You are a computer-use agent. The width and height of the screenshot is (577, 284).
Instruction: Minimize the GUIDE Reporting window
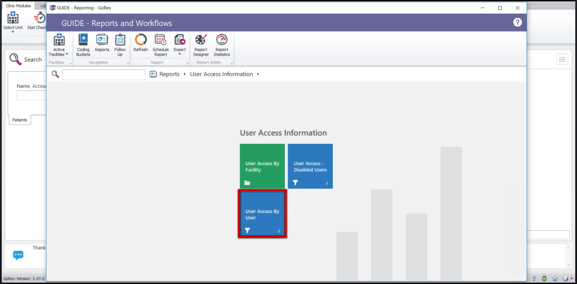tap(482, 8)
